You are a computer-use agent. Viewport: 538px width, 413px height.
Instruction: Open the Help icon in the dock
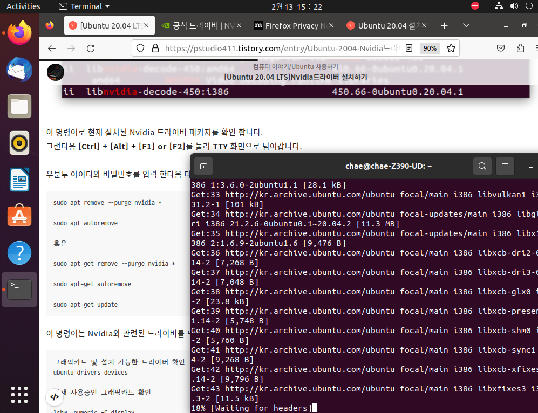(19, 253)
